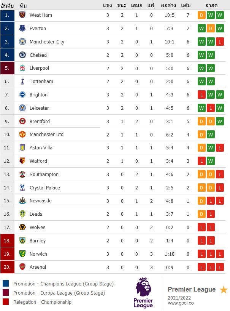Open the Brentford team link
This screenshot has height=311, width=230.
[x=40, y=121]
